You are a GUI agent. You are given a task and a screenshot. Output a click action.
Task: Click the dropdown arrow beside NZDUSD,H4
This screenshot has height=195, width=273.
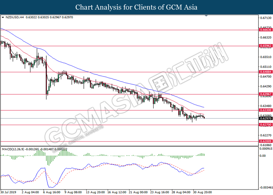point(3,18)
